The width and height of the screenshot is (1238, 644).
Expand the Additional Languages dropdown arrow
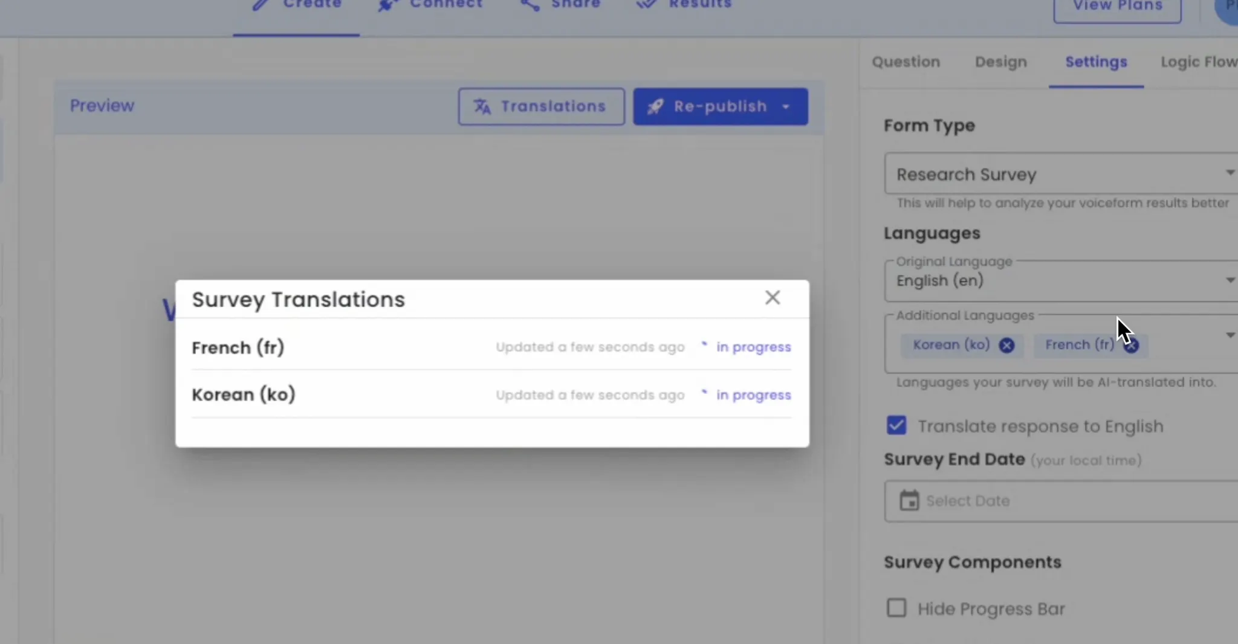coord(1230,335)
